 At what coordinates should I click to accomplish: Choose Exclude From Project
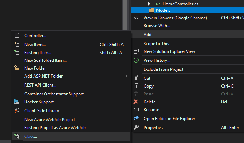pyautogui.click(x=188, y=69)
